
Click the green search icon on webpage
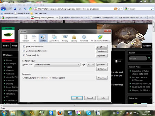tap(149, 58)
